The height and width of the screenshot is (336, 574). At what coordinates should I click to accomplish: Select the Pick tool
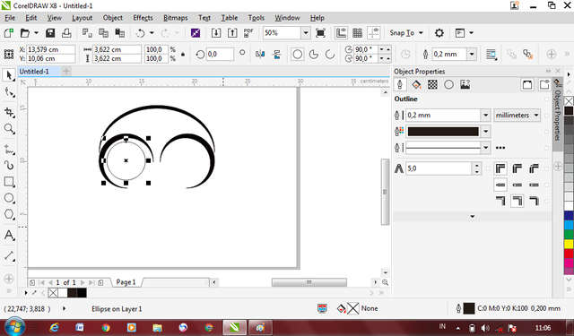coord(9,75)
